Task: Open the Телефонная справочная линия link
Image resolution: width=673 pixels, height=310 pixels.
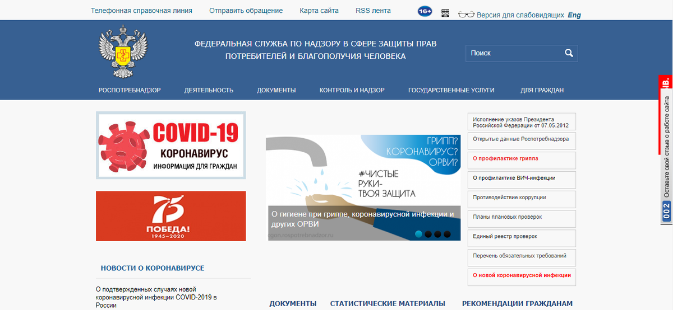Action: point(141,11)
